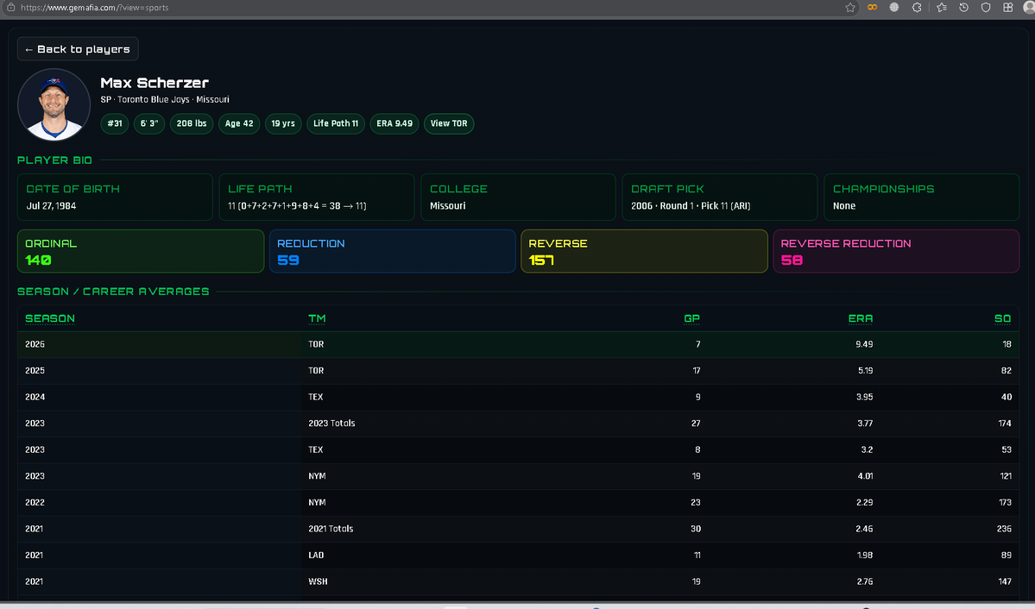Sort by the SO column header
The width and height of the screenshot is (1035, 609).
(x=1003, y=318)
